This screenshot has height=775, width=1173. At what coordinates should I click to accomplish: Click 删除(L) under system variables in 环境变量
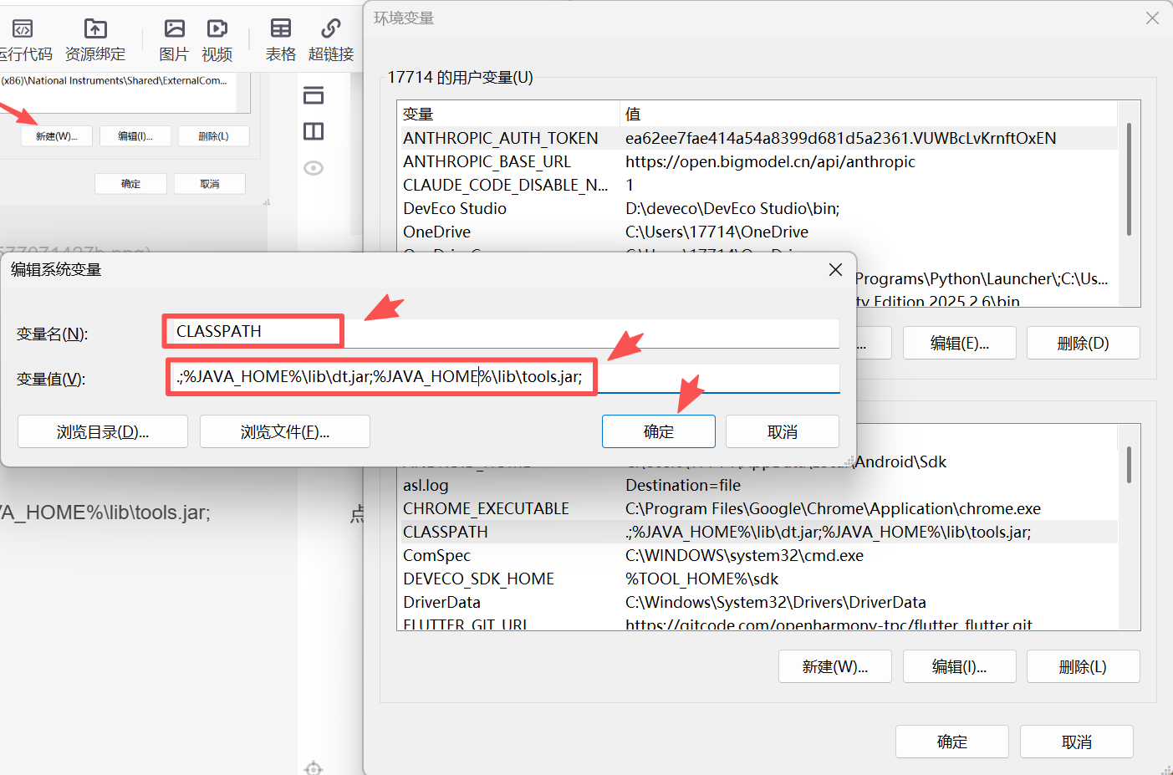(x=1084, y=666)
